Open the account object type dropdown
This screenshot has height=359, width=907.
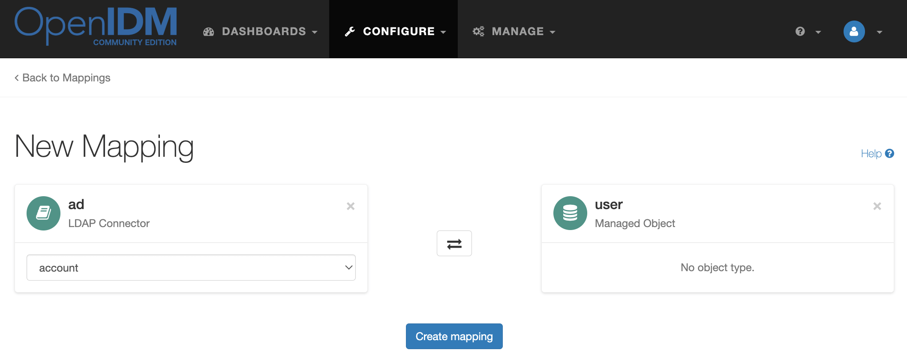191,268
